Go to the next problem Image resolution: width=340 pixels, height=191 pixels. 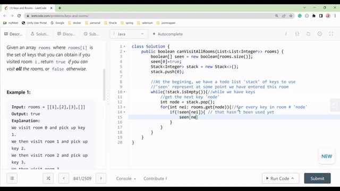tap(101, 178)
